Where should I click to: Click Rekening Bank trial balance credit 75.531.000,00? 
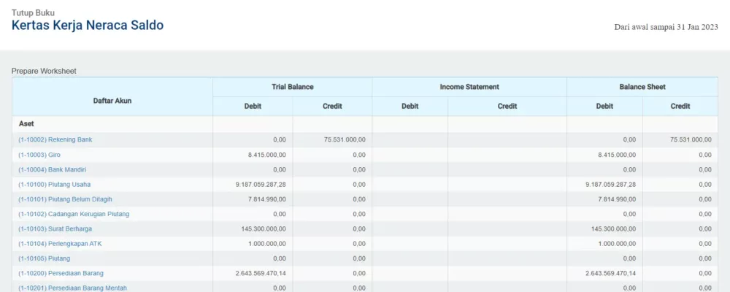tap(345, 139)
